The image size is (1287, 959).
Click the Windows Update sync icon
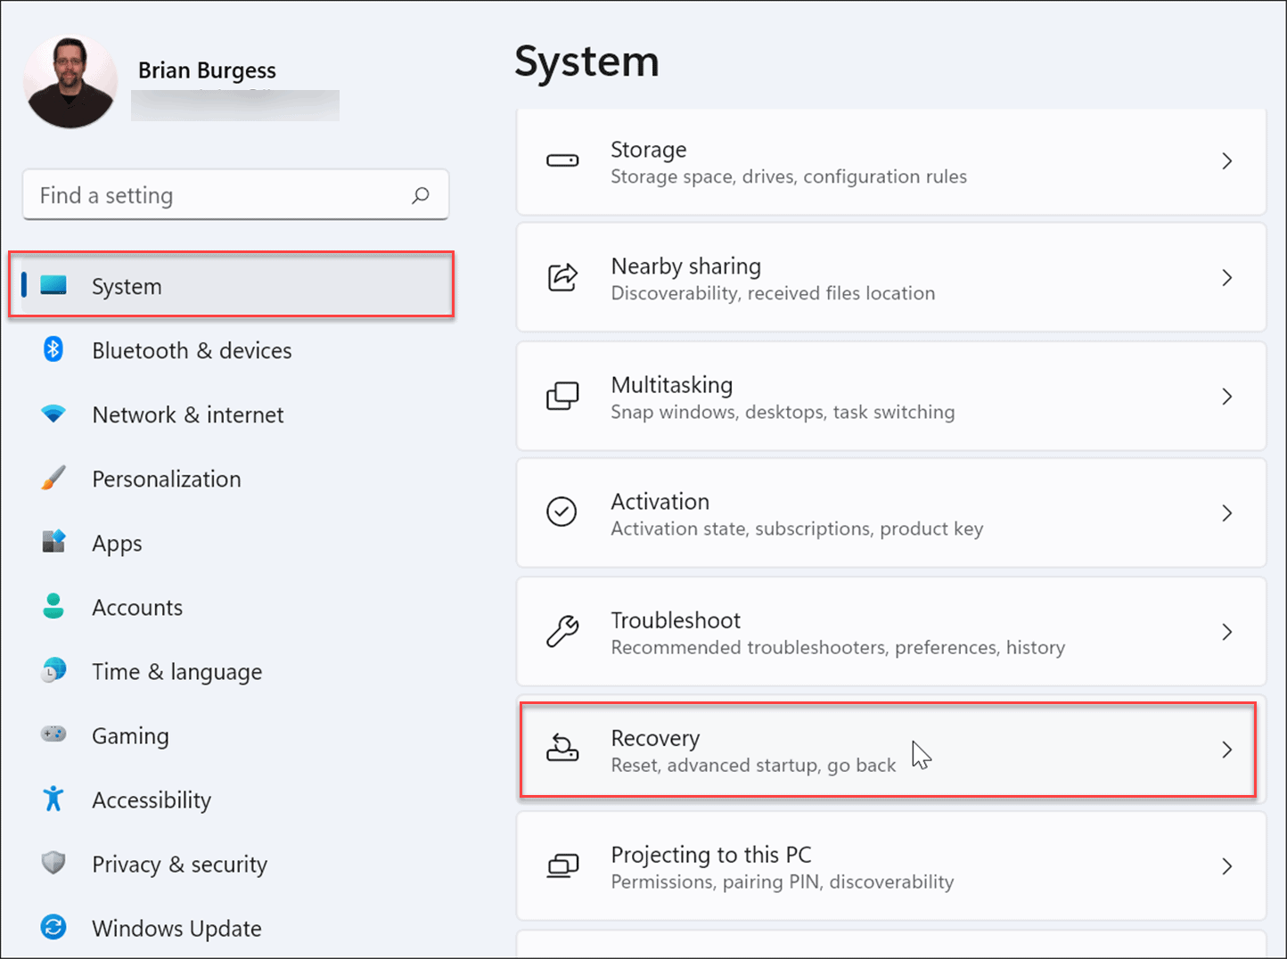pyautogui.click(x=53, y=927)
